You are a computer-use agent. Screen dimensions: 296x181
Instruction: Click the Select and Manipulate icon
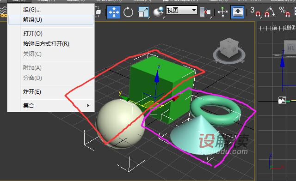222,12
